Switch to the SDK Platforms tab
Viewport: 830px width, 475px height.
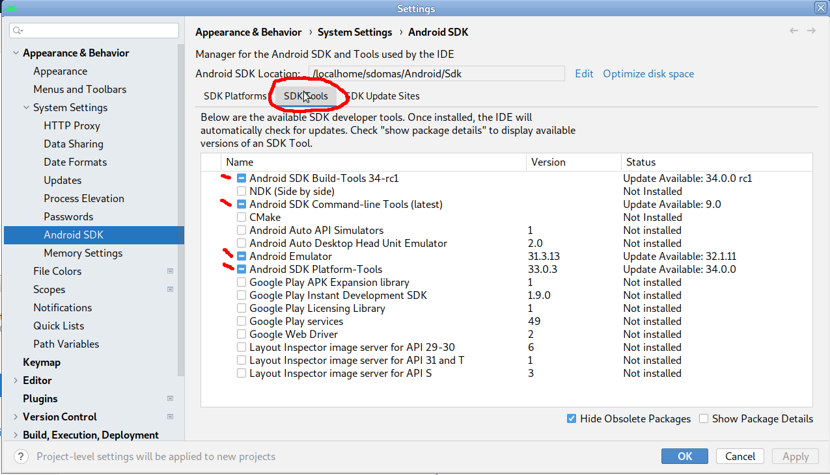(x=235, y=96)
